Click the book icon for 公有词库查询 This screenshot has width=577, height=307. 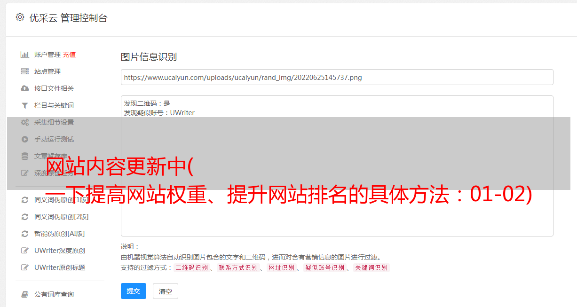(25, 294)
